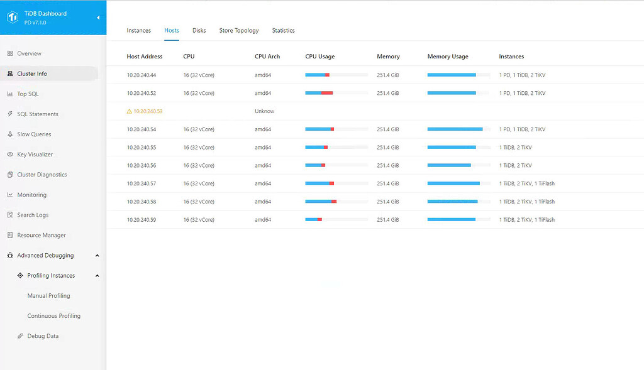Click the Overview grid icon in sidebar
The width and height of the screenshot is (644, 370).
[x=10, y=54]
